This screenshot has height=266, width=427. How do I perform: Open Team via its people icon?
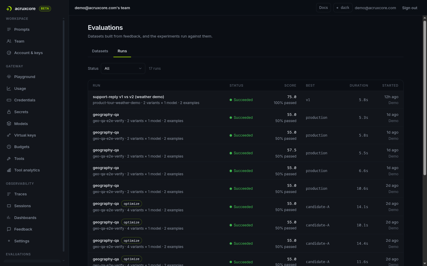(9, 41)
